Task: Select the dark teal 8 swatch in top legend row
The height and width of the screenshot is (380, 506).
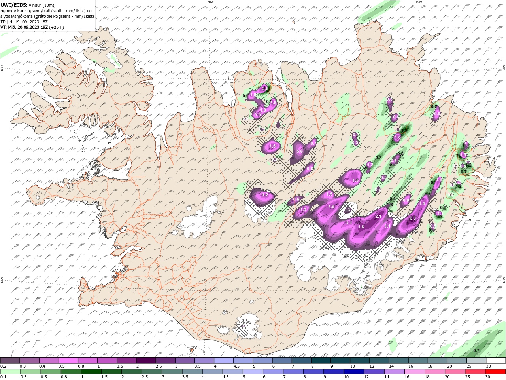Action: (320, 361)
